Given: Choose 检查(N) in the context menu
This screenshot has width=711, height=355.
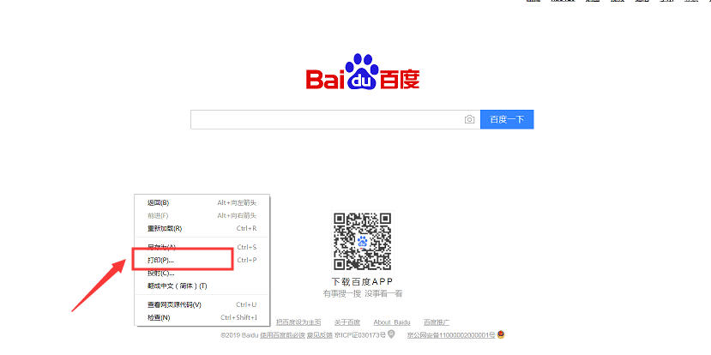Looking at the screenshot, I should pos(159,317).
